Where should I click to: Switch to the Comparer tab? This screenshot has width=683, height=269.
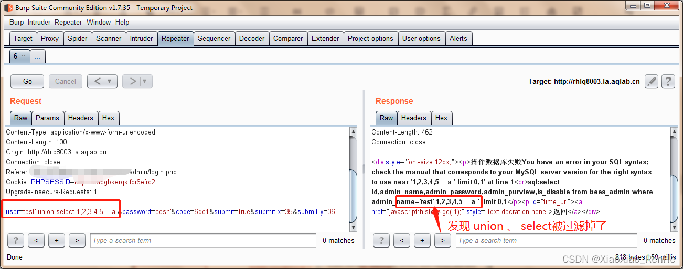tap(288, 38)
